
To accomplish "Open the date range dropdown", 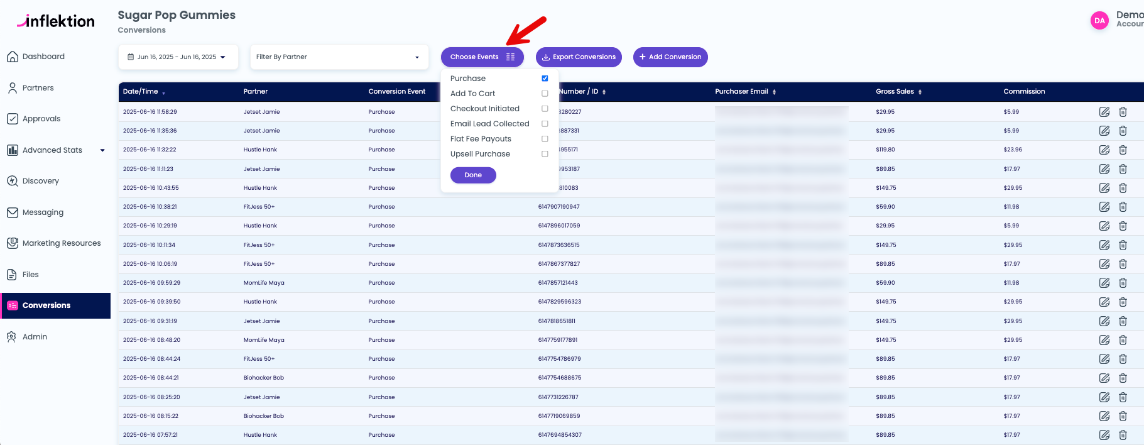I will 178,57.
